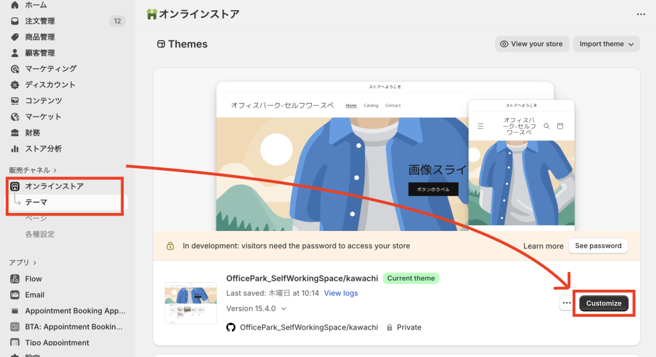656x357 pixels.
Task: Open the three-dot menu next to Customize
Action: [x=566, y=303]
